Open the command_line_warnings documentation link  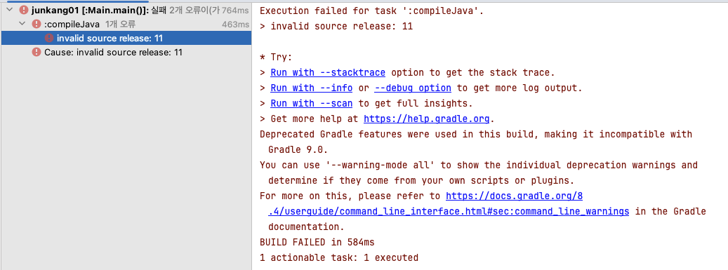coord(449,211)
